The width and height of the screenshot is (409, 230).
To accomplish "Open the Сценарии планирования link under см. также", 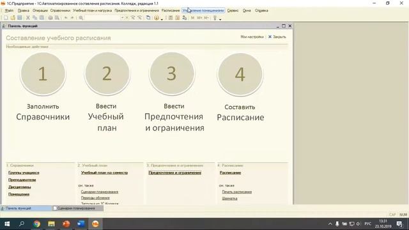I will (100, 192).
